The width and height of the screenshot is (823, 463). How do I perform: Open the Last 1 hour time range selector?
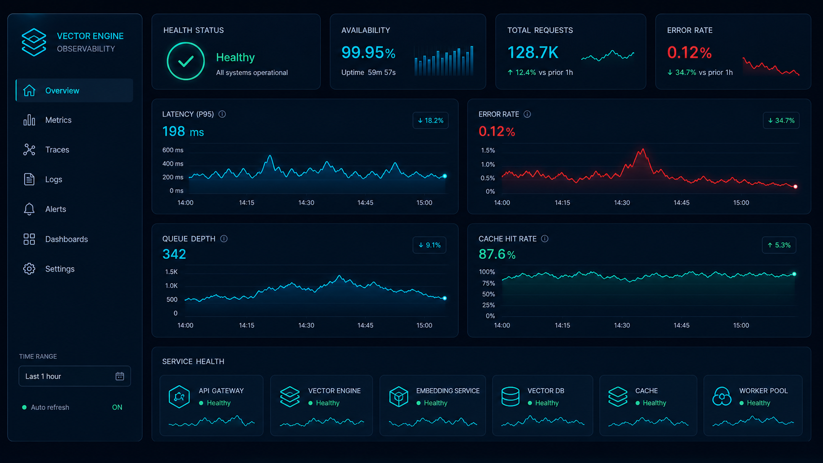tap(75, 376)
